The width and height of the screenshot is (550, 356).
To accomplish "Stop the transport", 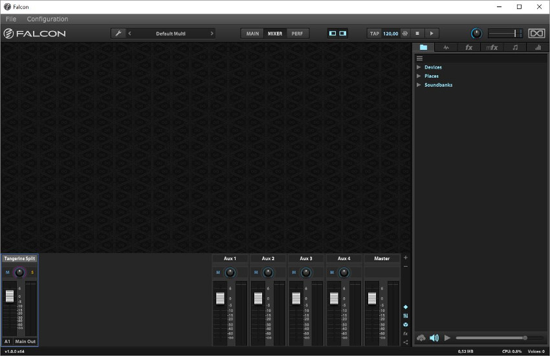I will tap(417, 33).
